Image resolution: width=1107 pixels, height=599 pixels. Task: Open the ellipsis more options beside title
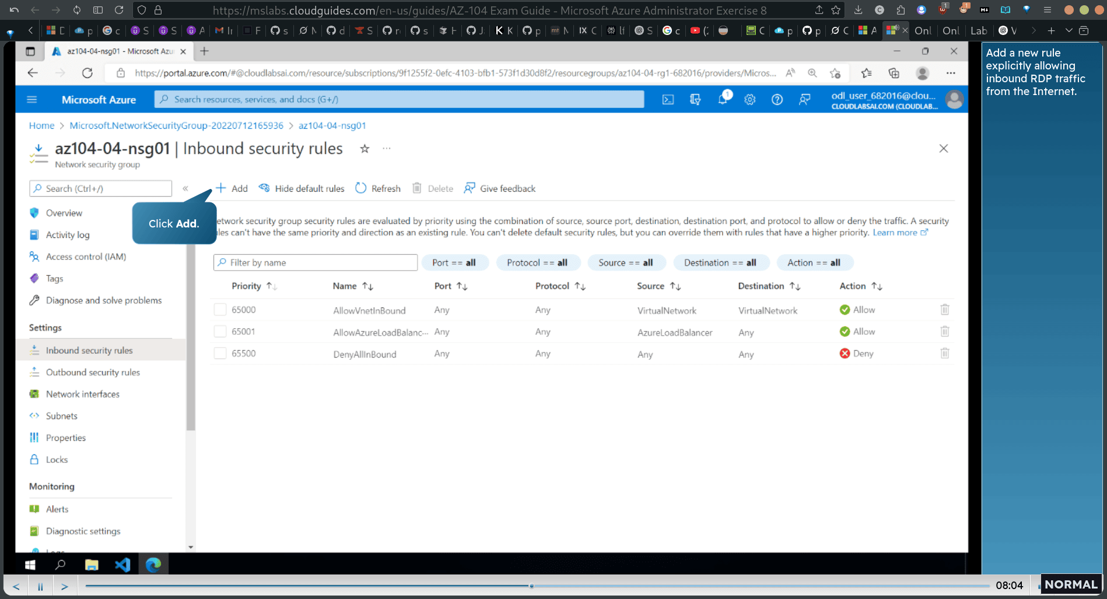pos(387,149)
